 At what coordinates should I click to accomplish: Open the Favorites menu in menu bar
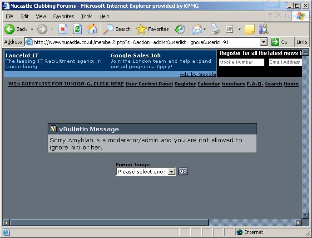click(x=63, y=16)
